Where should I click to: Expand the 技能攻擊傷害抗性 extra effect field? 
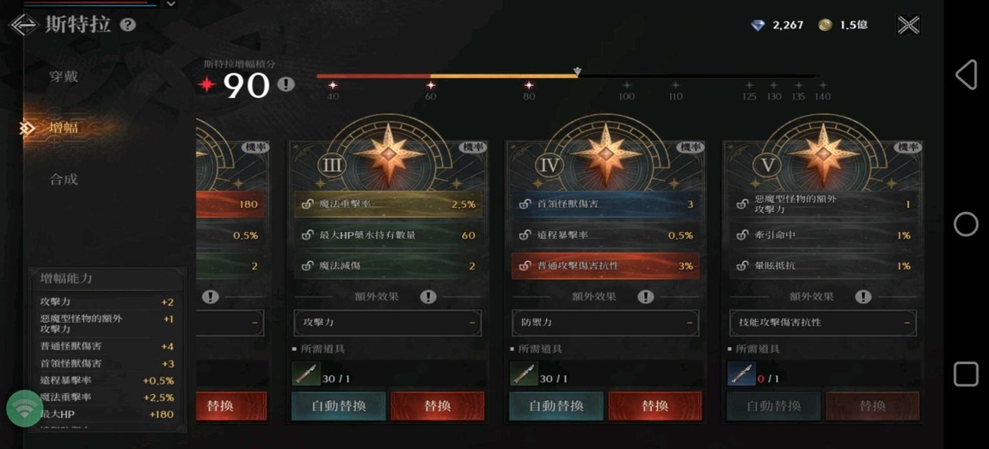pos(822,323)
